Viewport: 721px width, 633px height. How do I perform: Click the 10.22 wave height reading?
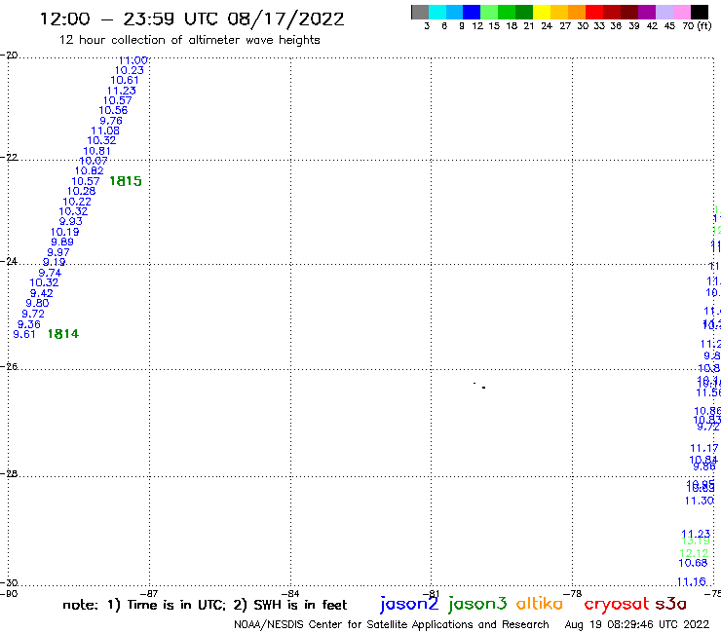click(x=77, y=202)
